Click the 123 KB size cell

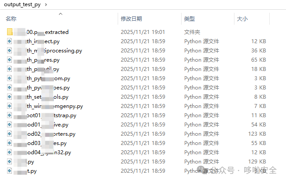click(257, 134)
